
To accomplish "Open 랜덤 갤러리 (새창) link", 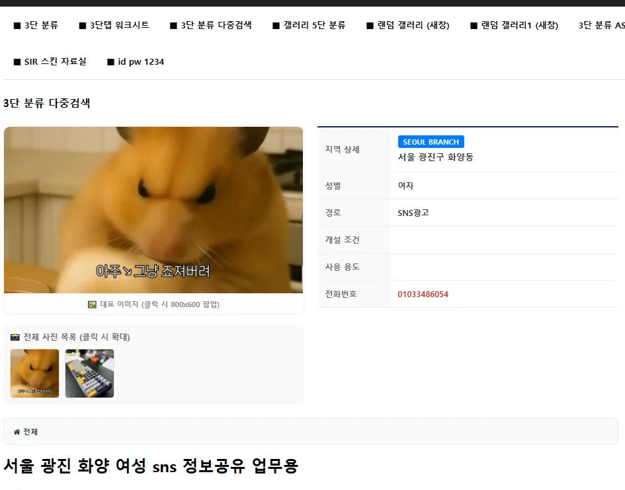I will pos(408,26).
